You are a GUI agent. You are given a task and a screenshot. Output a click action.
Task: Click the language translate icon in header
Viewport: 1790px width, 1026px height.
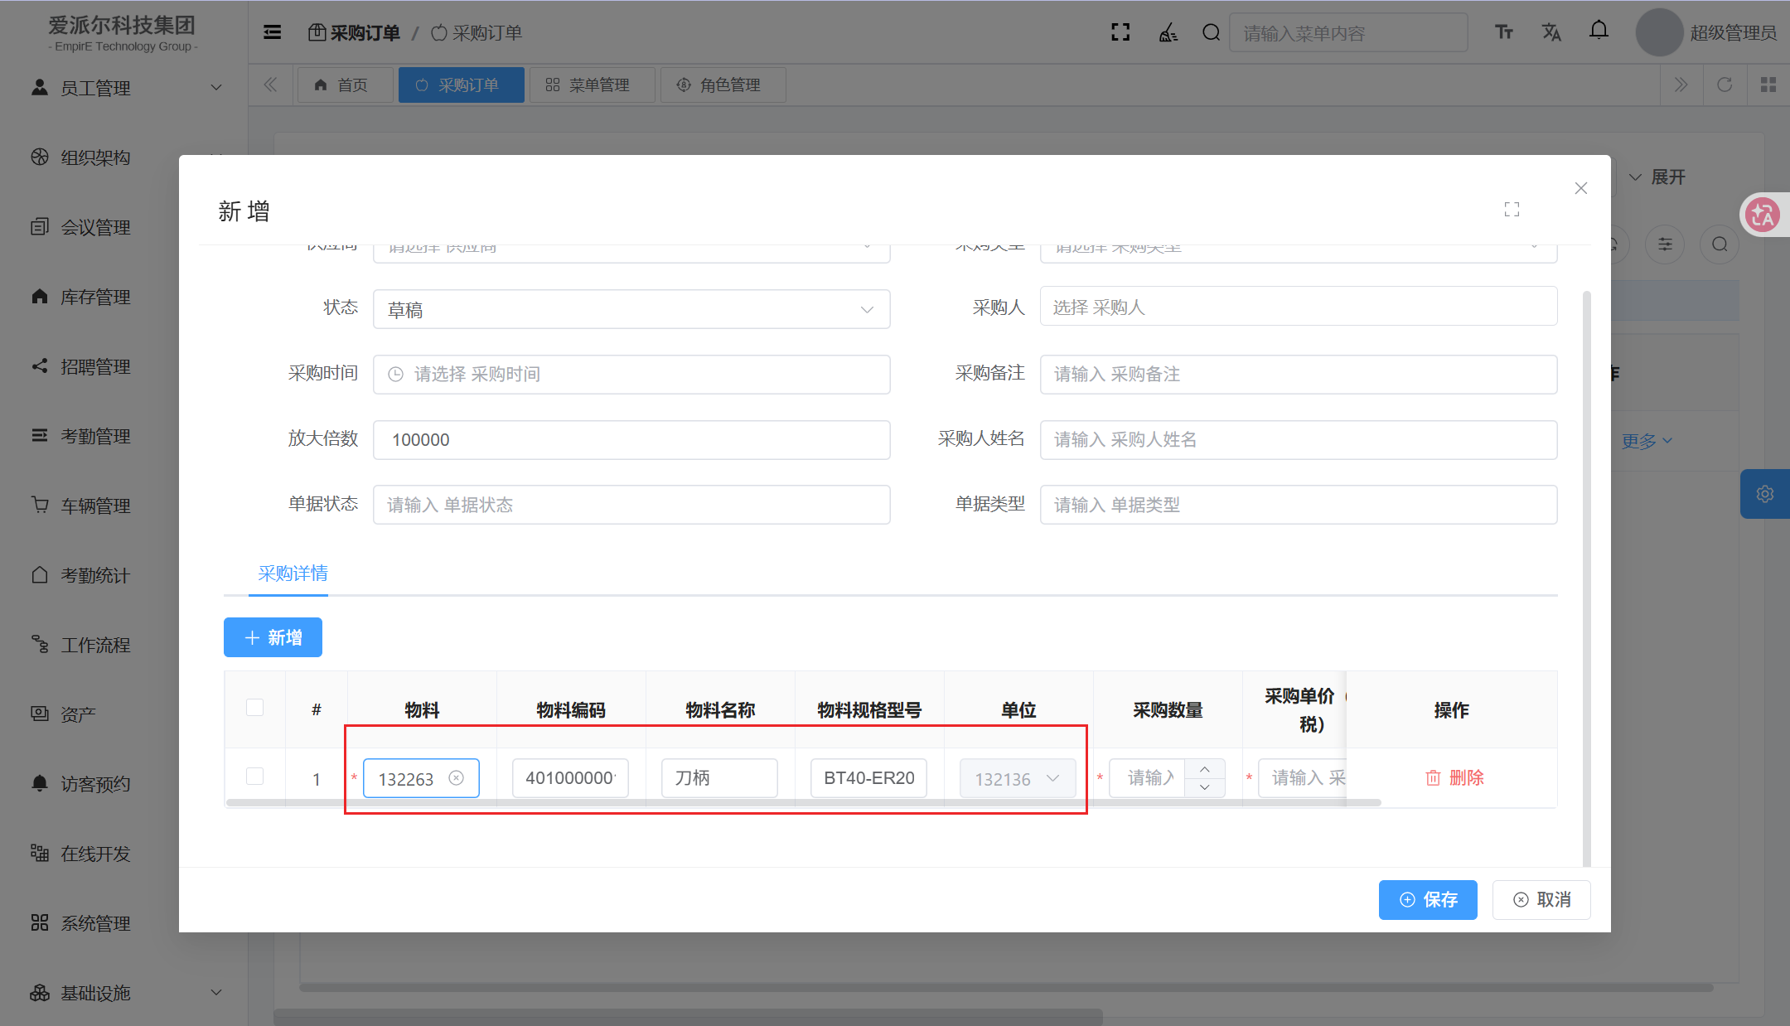[x=1551, y=32]
